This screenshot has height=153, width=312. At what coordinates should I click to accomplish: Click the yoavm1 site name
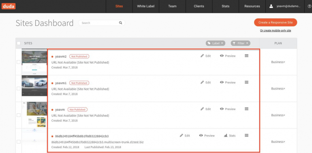coord(61,83)
